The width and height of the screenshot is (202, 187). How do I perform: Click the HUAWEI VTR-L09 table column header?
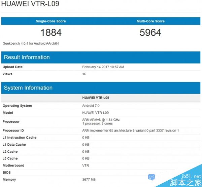[96, 98]
